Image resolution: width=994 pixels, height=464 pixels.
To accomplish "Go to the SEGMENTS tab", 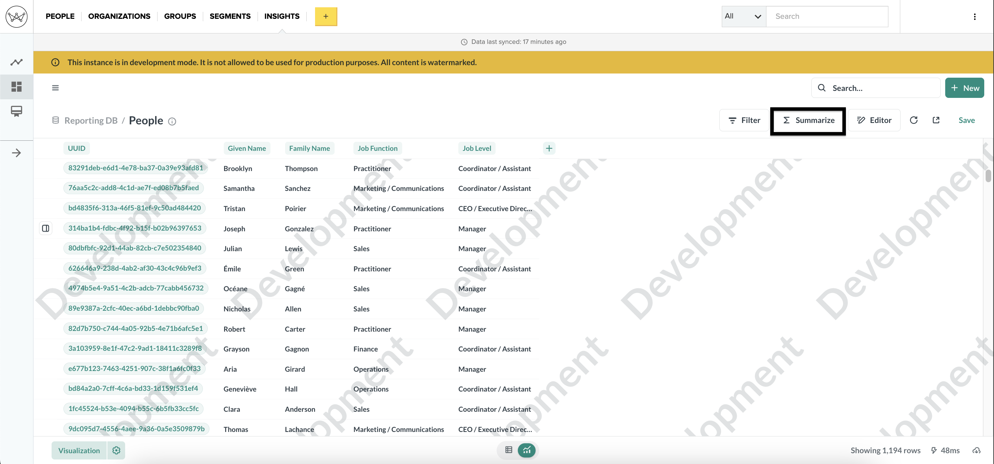I will tap(230, 16).
